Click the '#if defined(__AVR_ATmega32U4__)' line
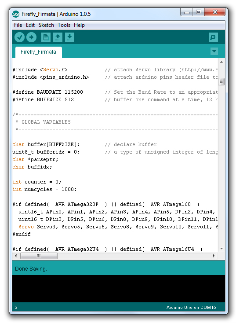This screenshot has width=236, height=323. [107, 249]
